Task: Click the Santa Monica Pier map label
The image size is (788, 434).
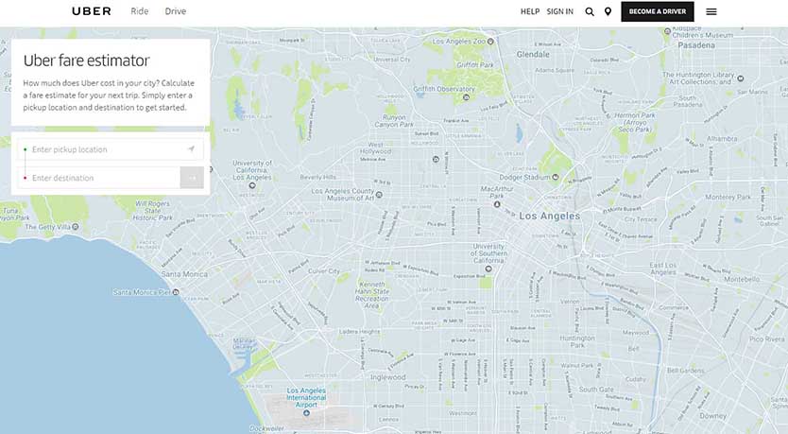Action: click(146, 292)
